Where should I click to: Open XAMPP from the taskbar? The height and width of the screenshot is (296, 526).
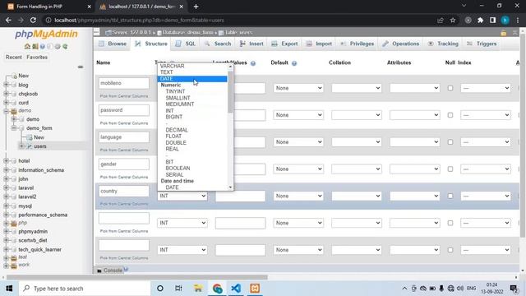coord(255,289)
